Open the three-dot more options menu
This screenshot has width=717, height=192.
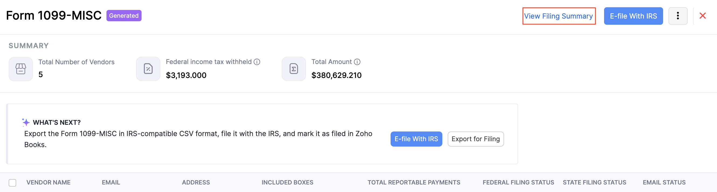pos(678,16)
